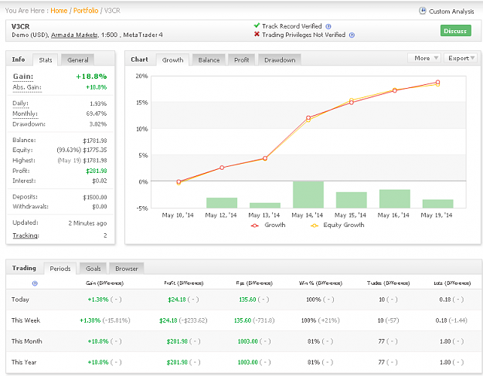Open the Periods tab in Trading
This screenshot has height=376, width=483.
tap(60, 269)
